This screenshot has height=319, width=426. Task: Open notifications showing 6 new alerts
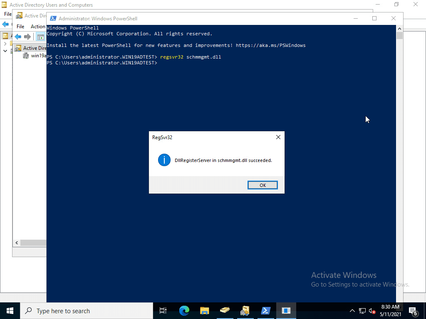pos(414,311)
